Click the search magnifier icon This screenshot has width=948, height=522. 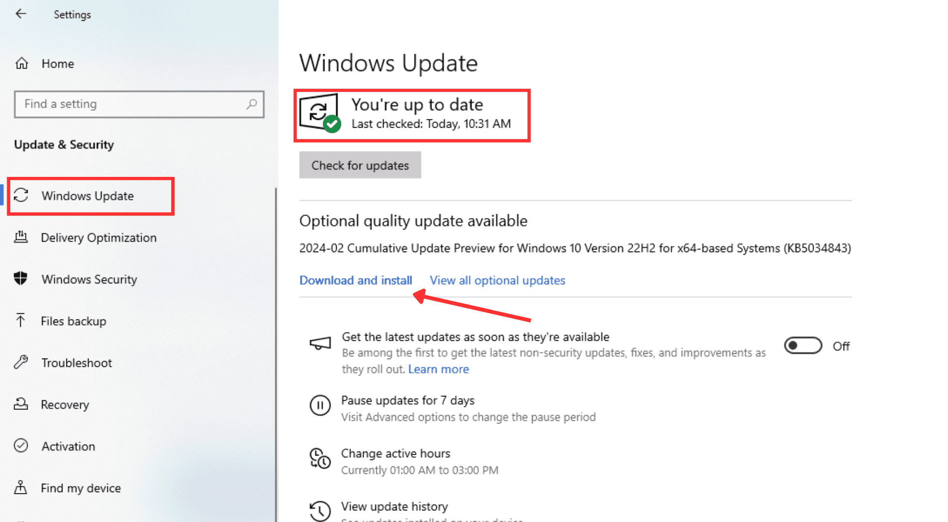pos(252,104)
